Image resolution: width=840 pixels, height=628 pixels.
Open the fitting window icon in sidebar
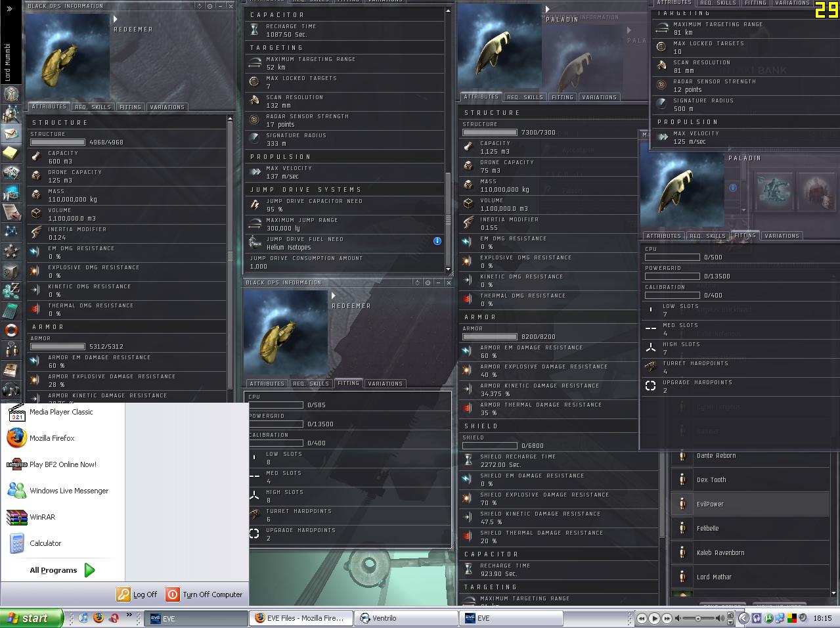point(11,173)
